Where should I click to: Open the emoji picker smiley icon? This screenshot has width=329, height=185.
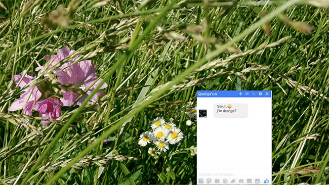click(225, 181)
